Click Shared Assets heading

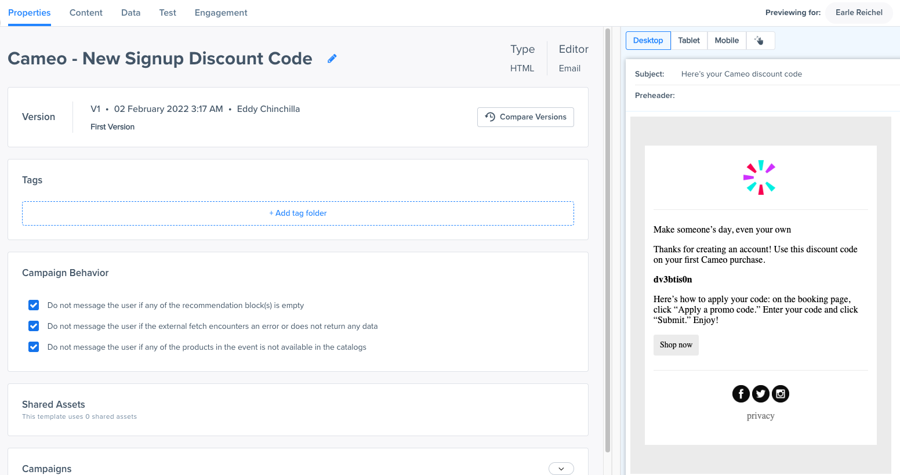click(x=53, y=405)
